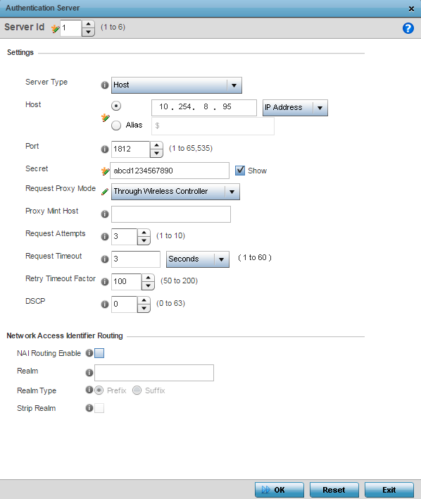This screenshot has height=499, width=421.
Task: Increase the Server Id stepper value
Action: coord(89,25)
